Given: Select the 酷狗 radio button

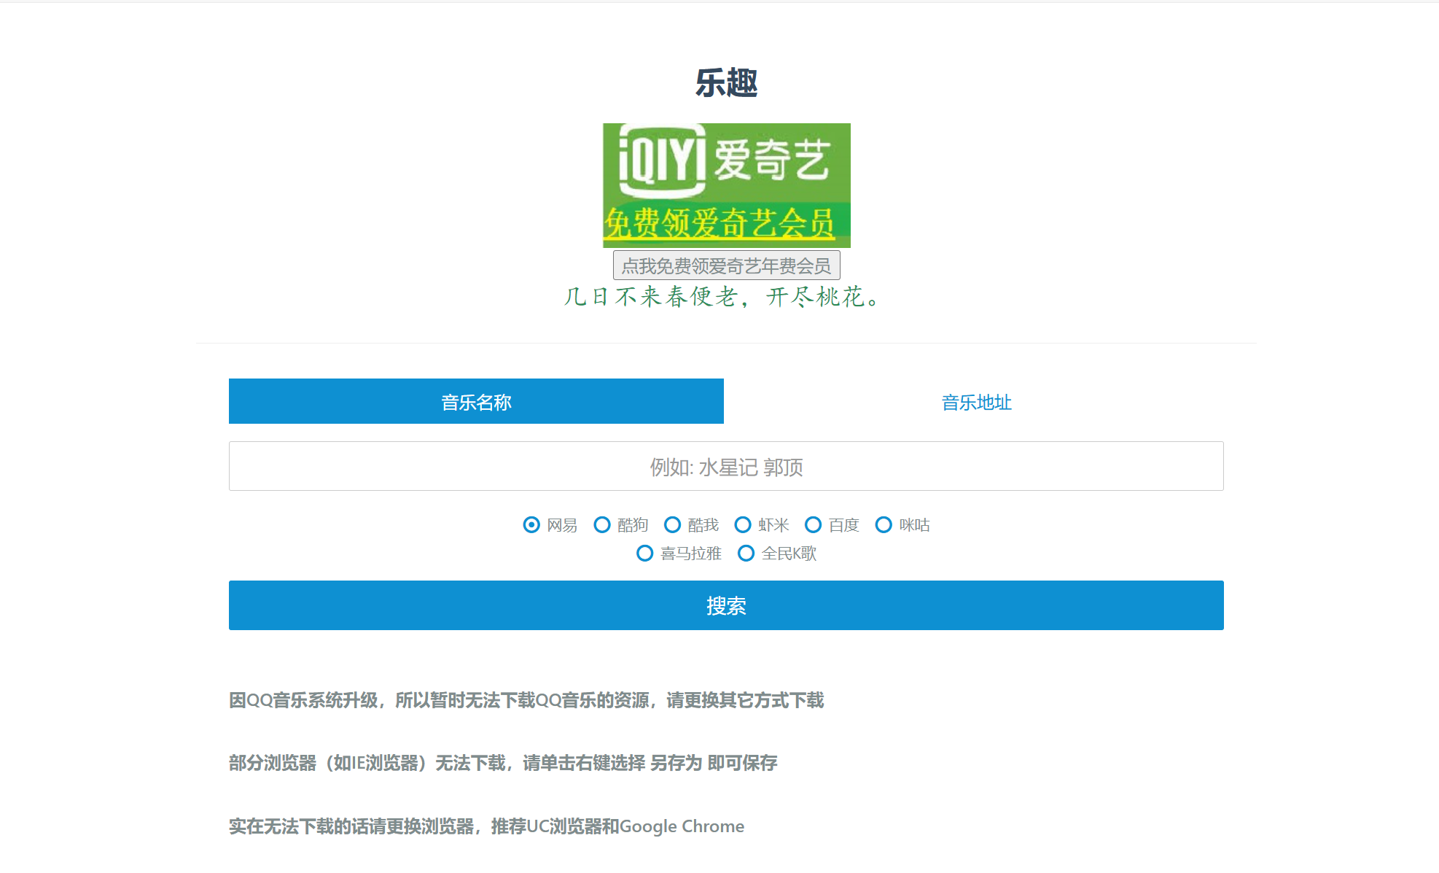Looking at the screenshot, I should (602, 525).
